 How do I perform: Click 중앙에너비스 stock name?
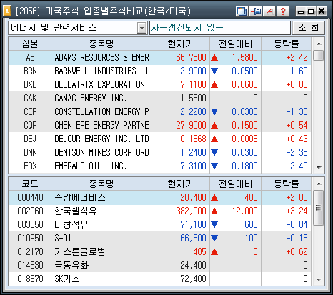80,197
